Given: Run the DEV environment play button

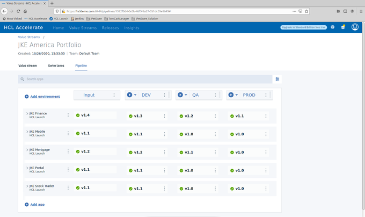Looking at the screenshot, I should click(x=129, y=95).
